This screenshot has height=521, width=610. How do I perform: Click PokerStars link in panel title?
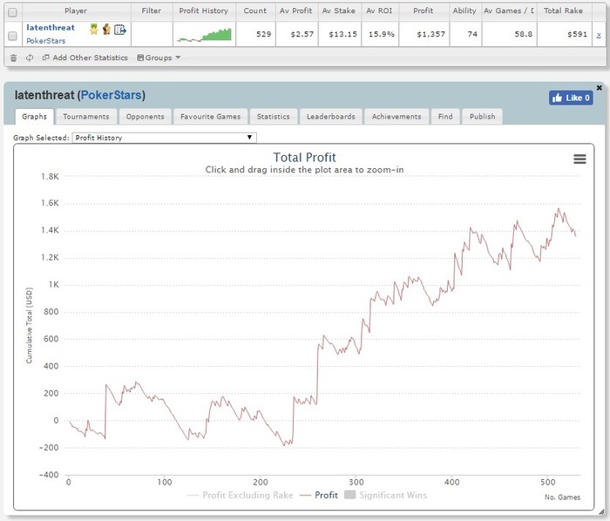click(112, 95)
